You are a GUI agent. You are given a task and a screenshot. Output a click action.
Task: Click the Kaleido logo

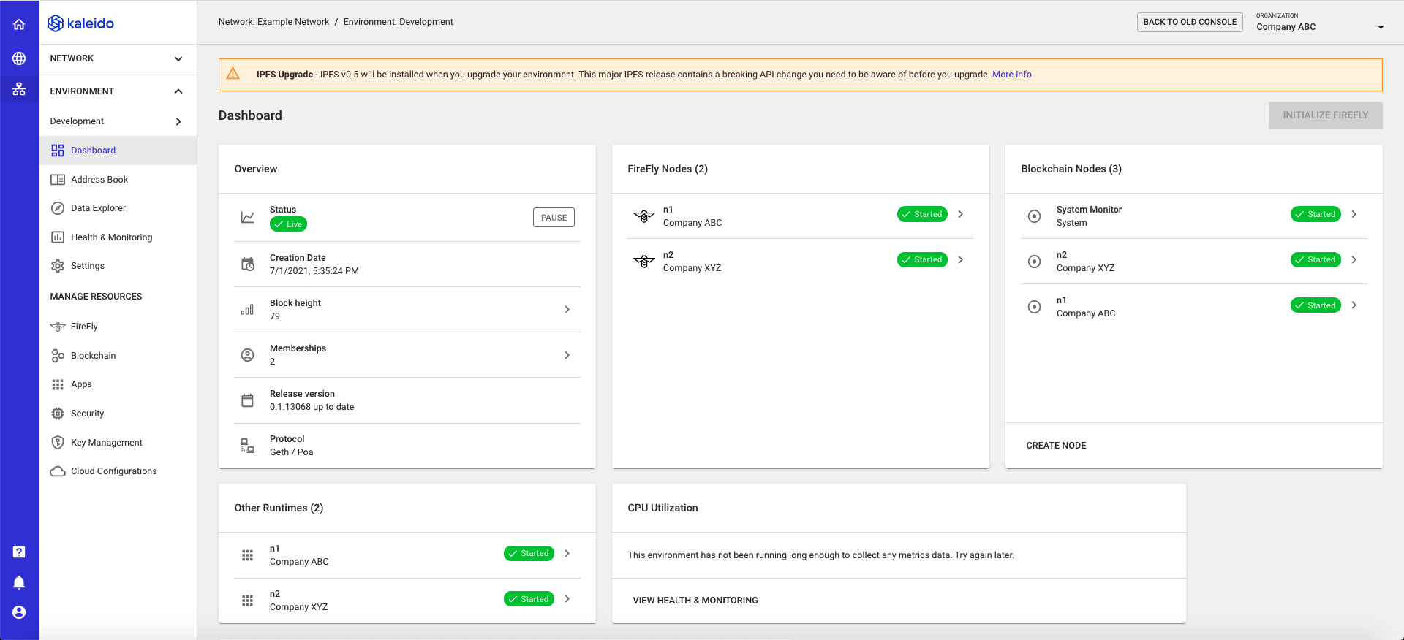(80, 23)
